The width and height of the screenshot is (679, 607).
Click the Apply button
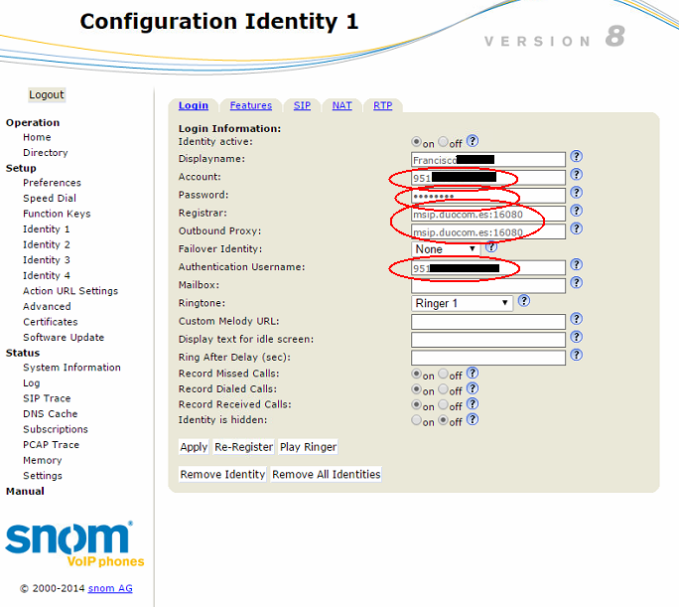pyautogui.click(x=194, y=447)
